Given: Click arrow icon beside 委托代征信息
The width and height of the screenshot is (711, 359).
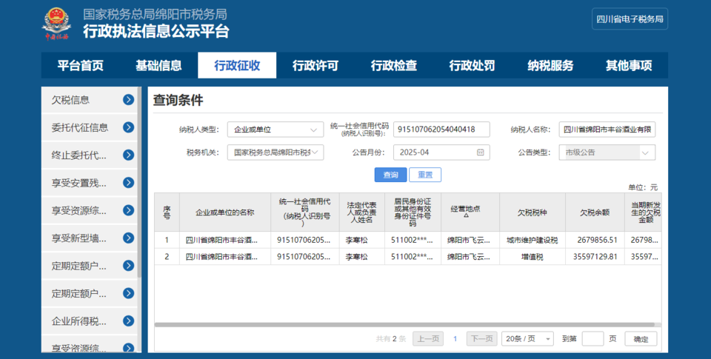Looking at the screenshot, I should pos(129,127).
